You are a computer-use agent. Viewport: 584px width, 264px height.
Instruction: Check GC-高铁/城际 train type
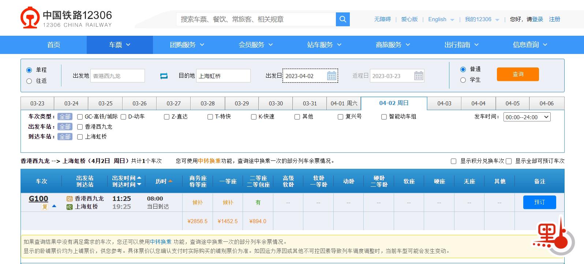coord(80,117)
